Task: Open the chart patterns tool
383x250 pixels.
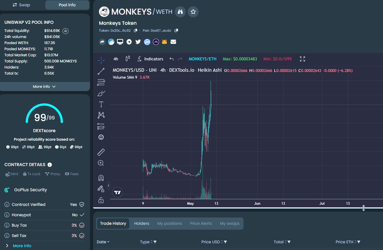Action: click(101, 115)
